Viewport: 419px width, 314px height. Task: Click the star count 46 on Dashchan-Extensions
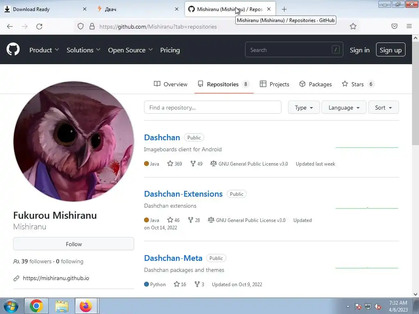click(173, 220)
